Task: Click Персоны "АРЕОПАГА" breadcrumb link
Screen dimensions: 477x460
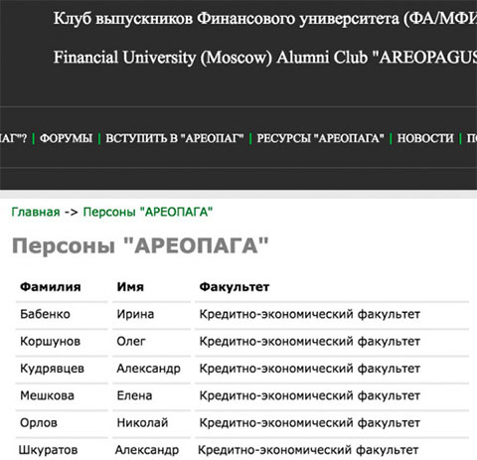Action: (148, 212)
